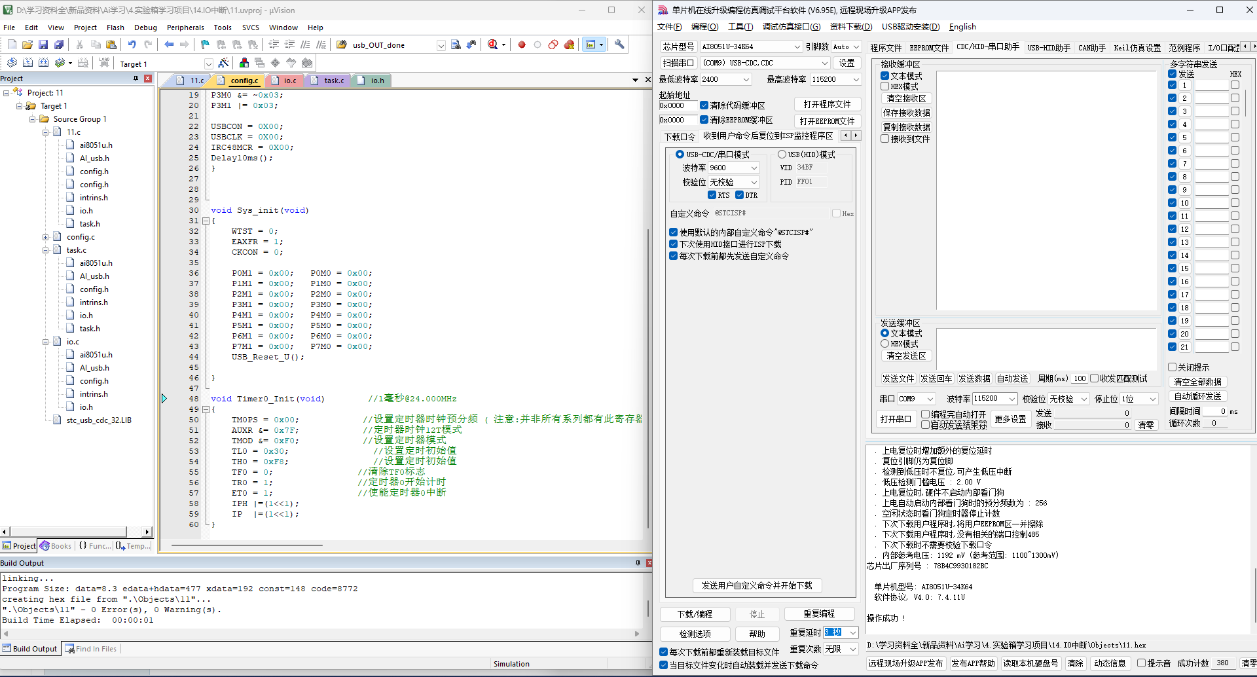
Task: Navigate backward with the blue left arrow
Action: coord(169,45)
